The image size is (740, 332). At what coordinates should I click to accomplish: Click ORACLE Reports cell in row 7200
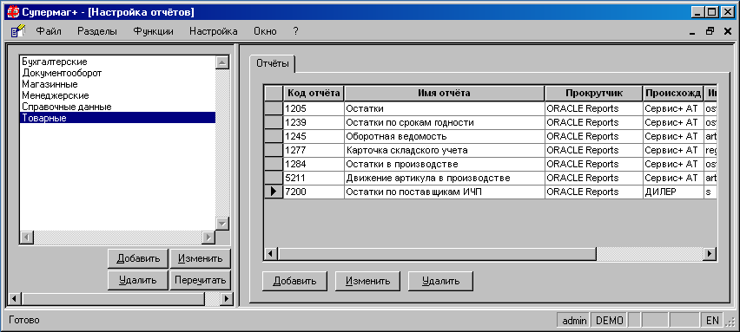(594, 192)
